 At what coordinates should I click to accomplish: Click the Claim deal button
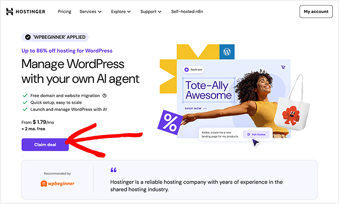tap(45, 145)
